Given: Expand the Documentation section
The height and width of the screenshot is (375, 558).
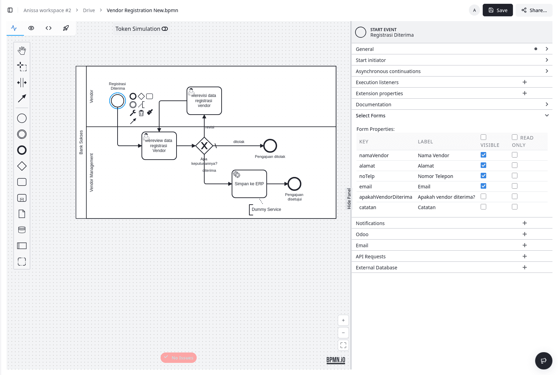Looking at the screenshot, I should point(547,105).
